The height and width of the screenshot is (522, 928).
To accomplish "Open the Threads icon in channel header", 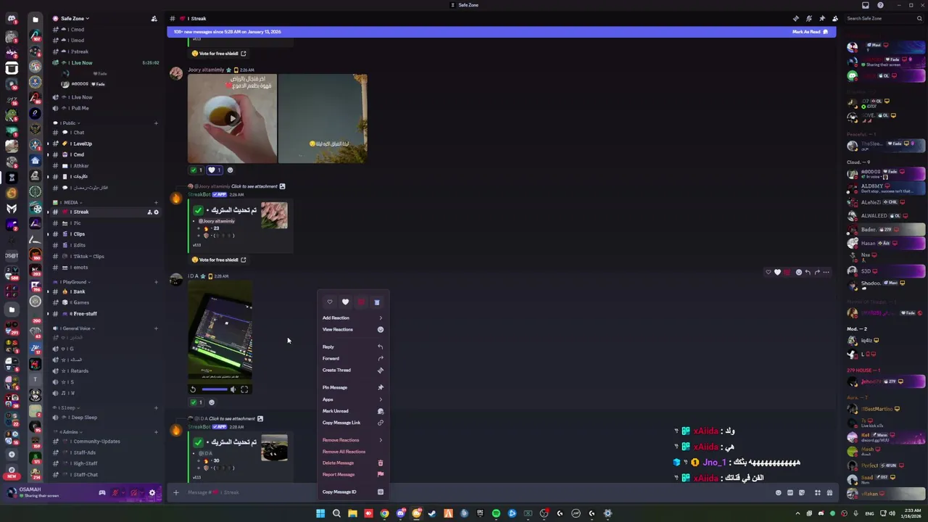I will tap(795, 18).
